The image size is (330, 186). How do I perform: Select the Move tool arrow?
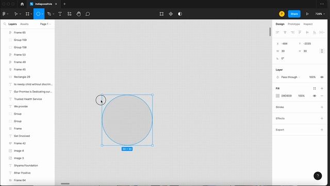click(15, 14)
